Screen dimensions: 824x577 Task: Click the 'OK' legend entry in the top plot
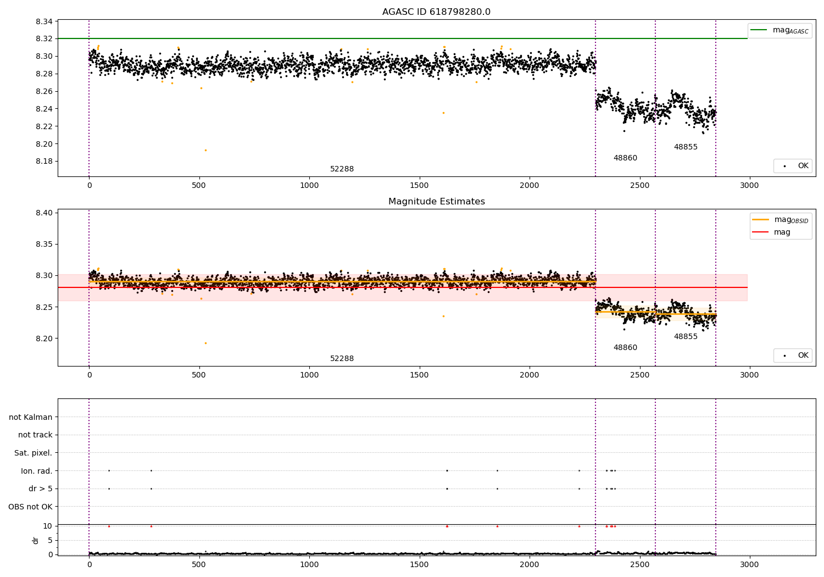point(803,166)
